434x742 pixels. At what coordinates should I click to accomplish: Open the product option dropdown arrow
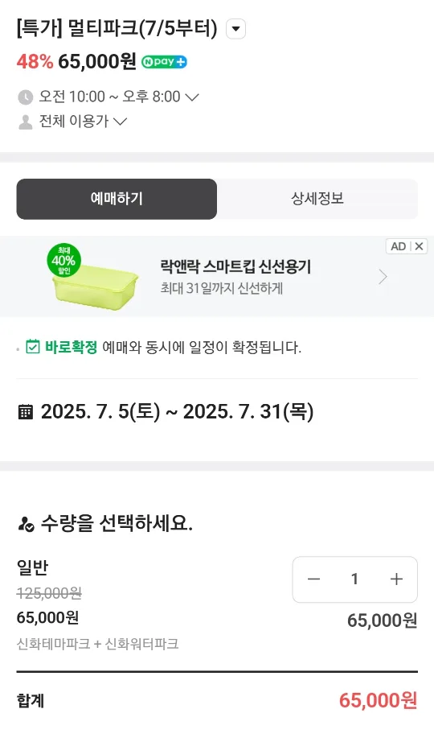click(x=235, y=29)
